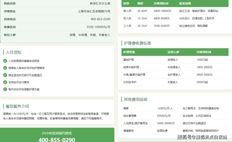The image size is (232, 142).
Task: Select the 认知症专护 row
Action: [175, 82]
